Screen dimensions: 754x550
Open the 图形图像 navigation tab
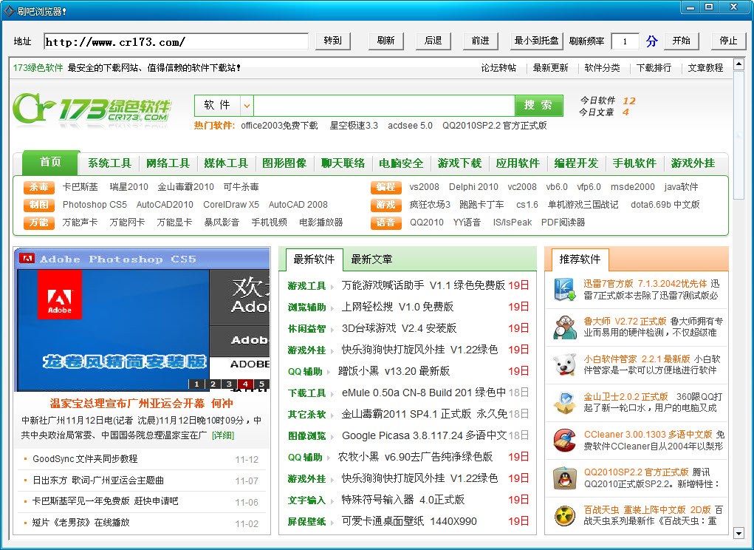[284, 163]
